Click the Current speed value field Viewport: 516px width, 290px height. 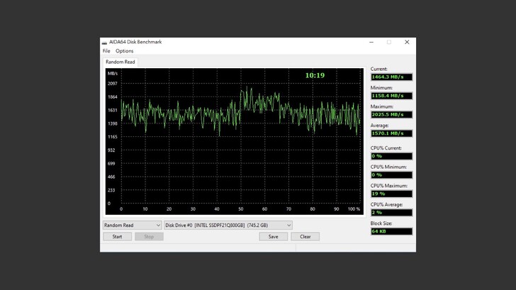(391, 77)
